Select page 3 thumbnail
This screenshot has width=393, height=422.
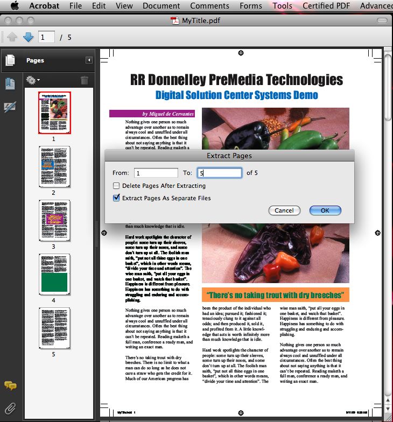pos(54,221)
